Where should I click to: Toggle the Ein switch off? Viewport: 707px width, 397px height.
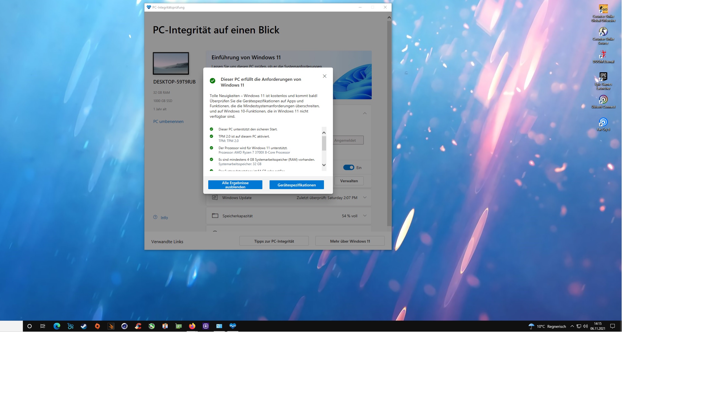click(x=349, y=168)
